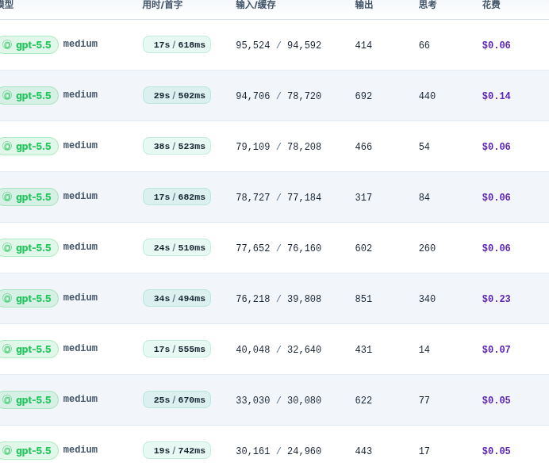Click the 用时/首字 column header
Screen dimensions: 549x470
[163, 5]
